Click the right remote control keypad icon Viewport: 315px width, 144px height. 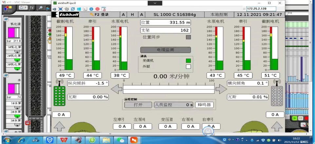coord(277,96)
